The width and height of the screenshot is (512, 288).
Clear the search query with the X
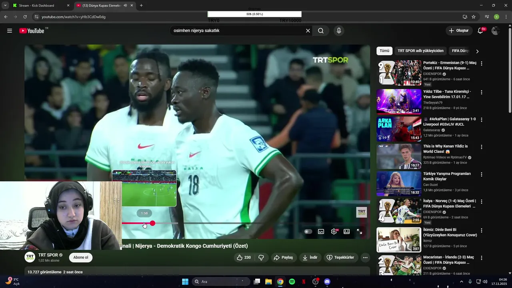(308, 31)
